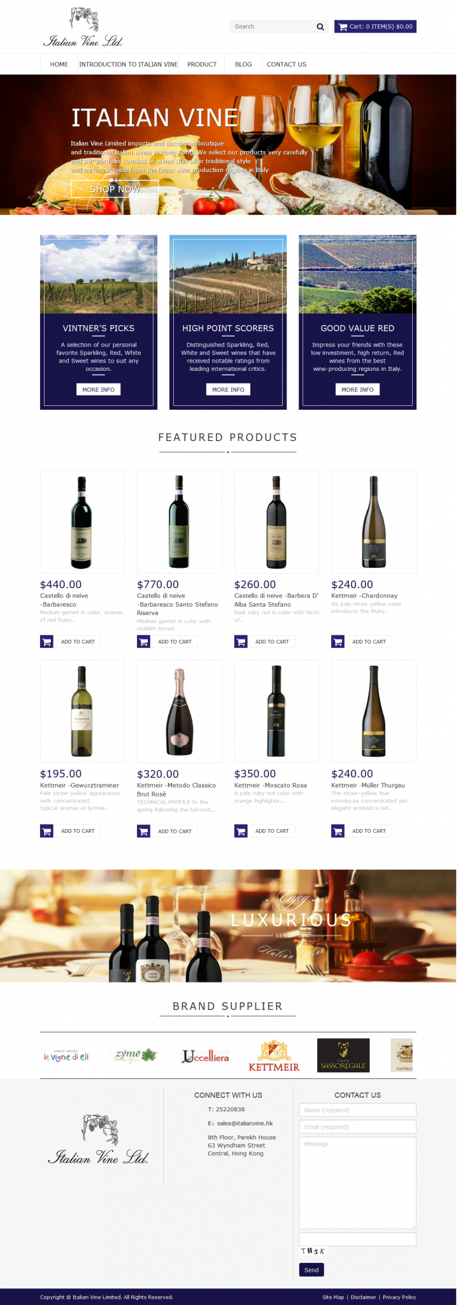The height and width of the screenshot is (1305, 463).
Task: Select the Brut Rosè bottle thumbnail
Action: tap(180, 711)
